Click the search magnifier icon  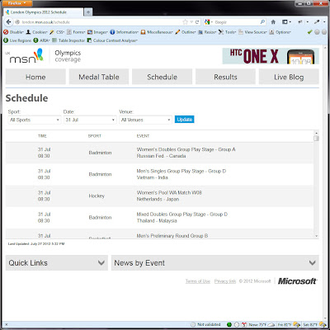[x=262, y=21]
